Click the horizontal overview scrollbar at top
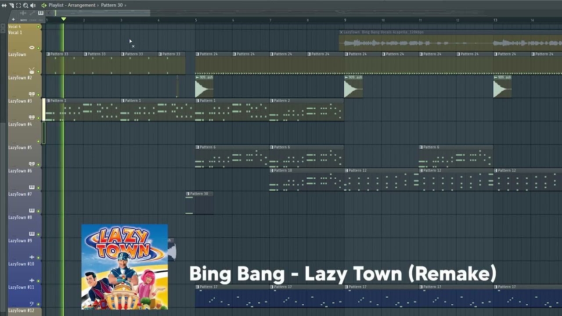562x316 pixels. click(102, 13)
